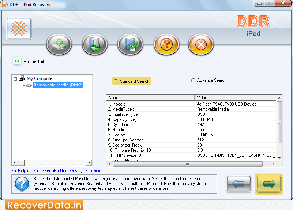Viewport: 293px width, 210px height.
Task: Click tree panel scroll right arrow
Action: click(x=89, y=163)
